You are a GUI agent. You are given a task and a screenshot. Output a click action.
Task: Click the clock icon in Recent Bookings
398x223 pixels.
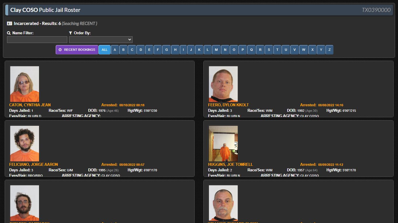click(60, 50)
